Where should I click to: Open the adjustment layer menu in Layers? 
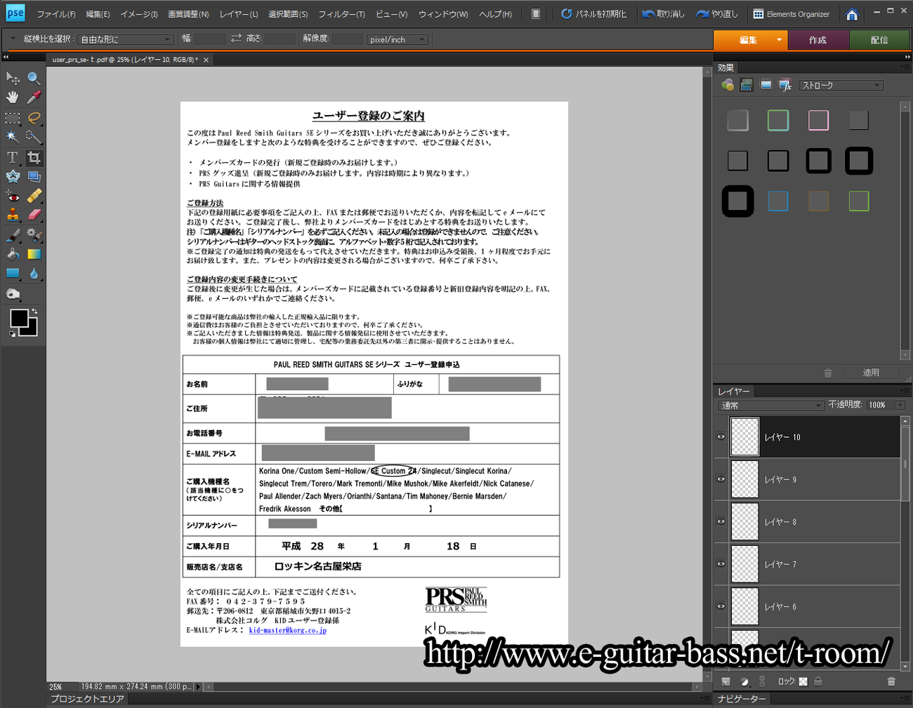(744, 681)
